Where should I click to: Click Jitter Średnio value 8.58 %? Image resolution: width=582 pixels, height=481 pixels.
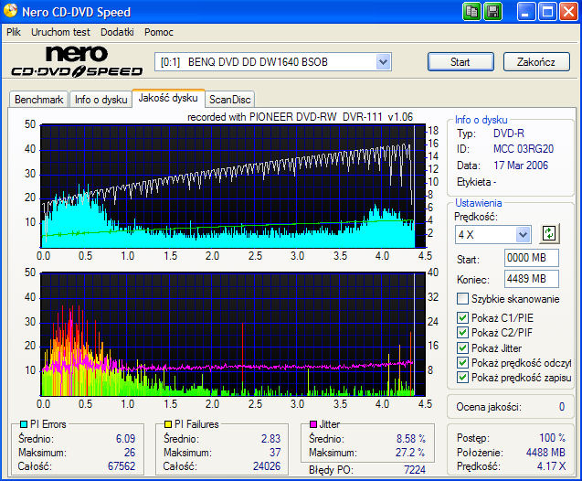(x=410, y=439)
